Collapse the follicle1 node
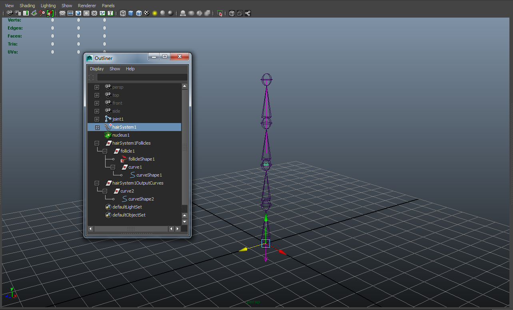Image resolution: width=513 pixels, height=310 pixels. 105,151
